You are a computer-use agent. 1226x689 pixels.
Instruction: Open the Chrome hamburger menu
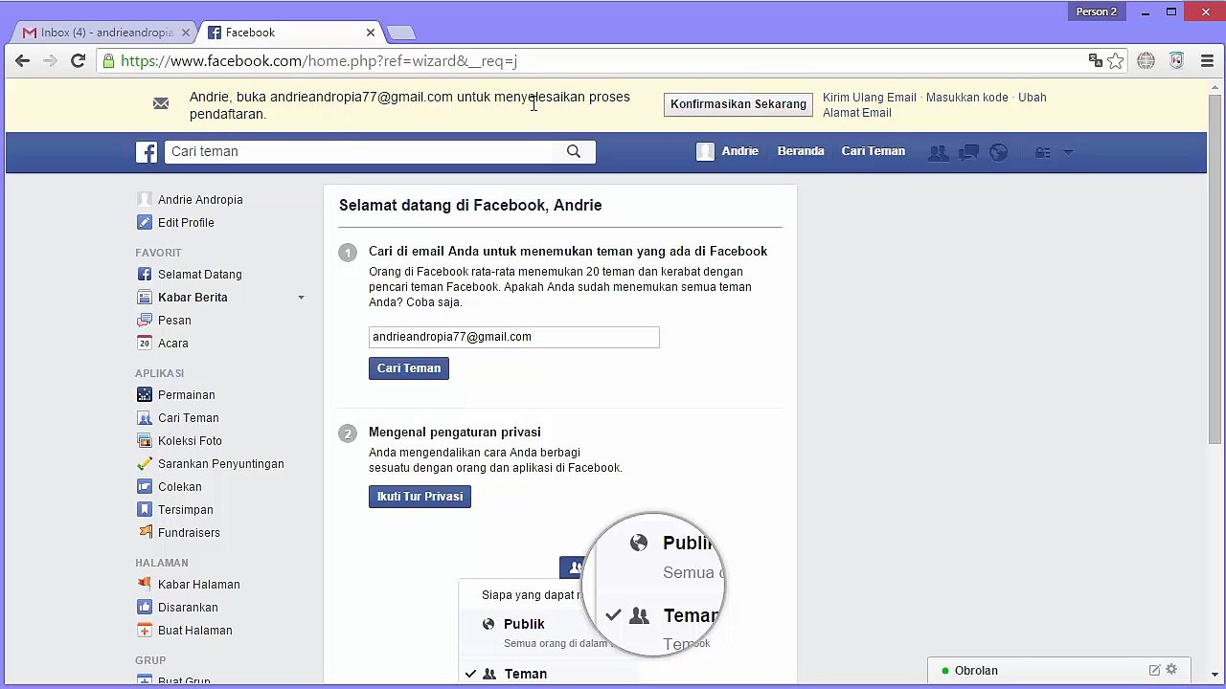[x=1207, y=61]
